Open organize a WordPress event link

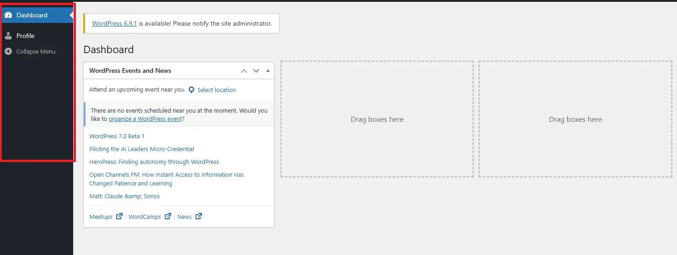145,119
